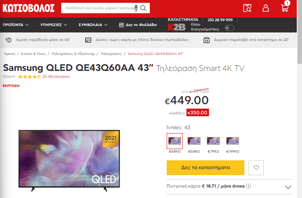This screenshot has width=302, height=198.
Task: Select the €549.0 size variant thumbnail
Action: (194, 141)
